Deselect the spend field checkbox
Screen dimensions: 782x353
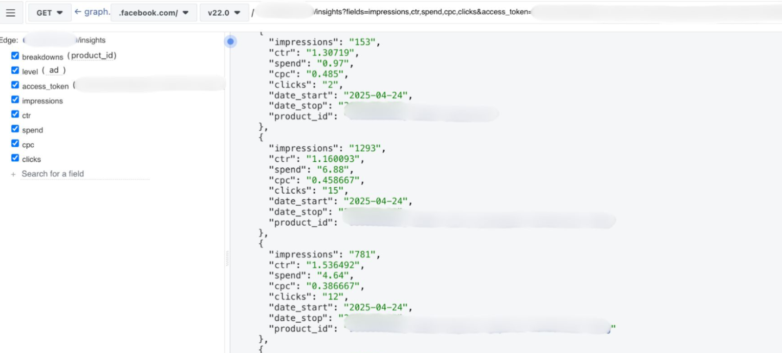pyautogui.click(x=15, y=129)
